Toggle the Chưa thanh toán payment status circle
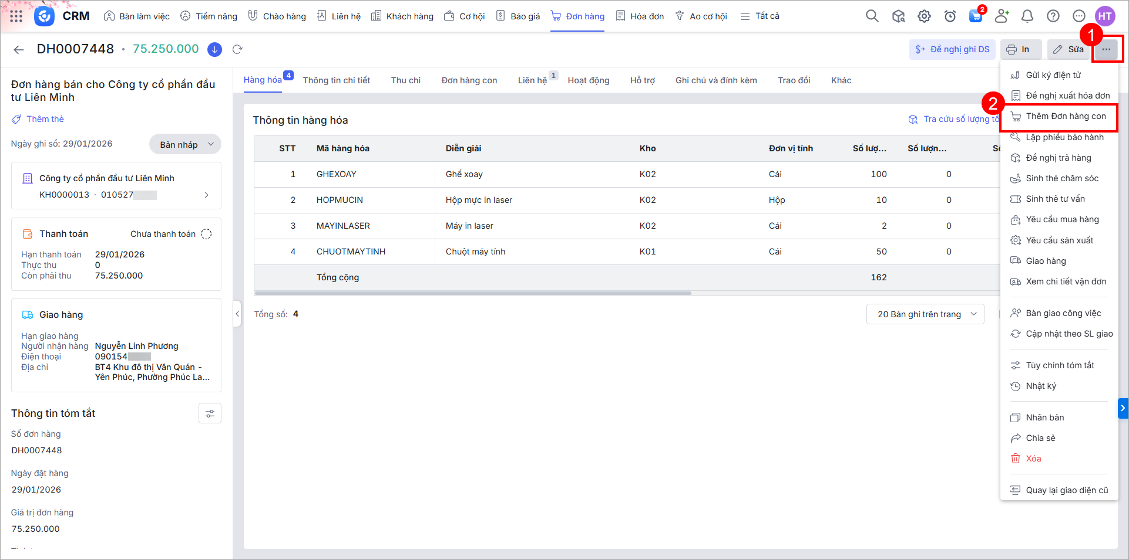Image resolution: width=1129 pixels, height=560 pixels. pos(206,234)
